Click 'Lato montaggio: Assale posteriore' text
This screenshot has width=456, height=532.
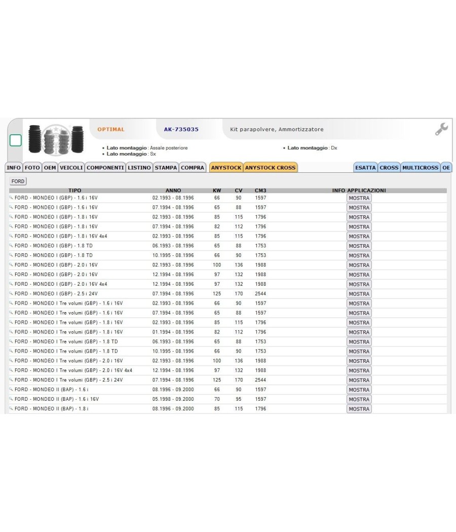coord(147,148)
